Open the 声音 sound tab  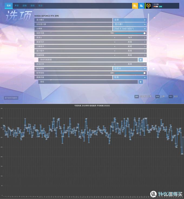coord(17,6)
